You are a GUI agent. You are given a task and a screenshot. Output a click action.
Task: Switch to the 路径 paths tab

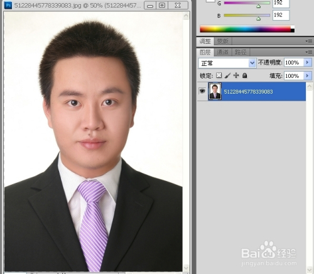pos(241,52)
